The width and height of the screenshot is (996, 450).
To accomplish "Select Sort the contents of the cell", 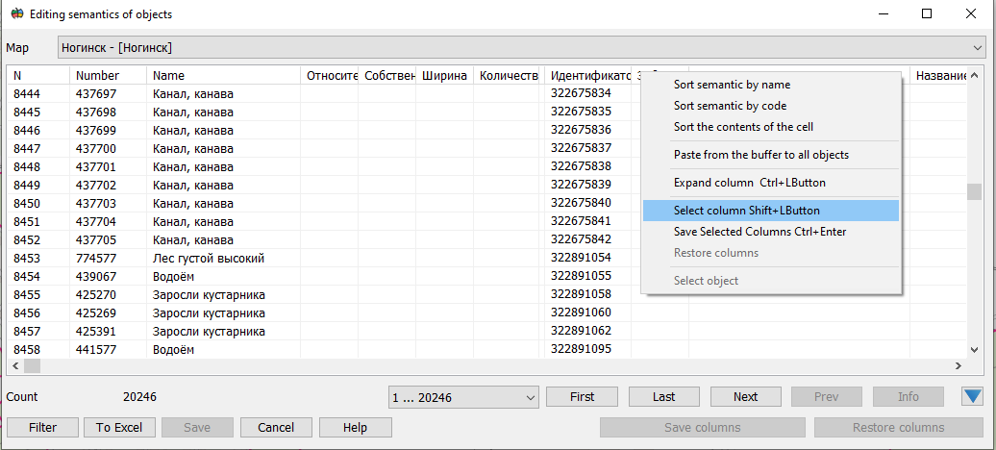I will click(743, 127).
